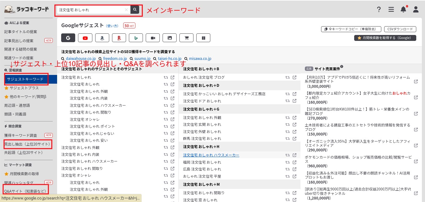Select the image search suggest icon
Screen dimensions: 425x202
click(170, 38)
